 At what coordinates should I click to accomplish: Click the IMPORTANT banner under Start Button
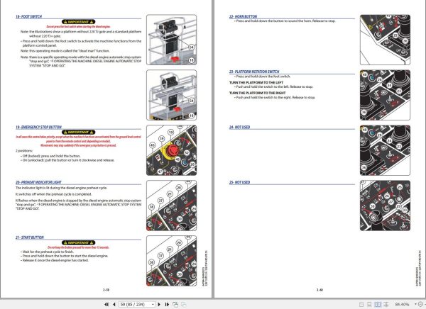pos(78,242)
